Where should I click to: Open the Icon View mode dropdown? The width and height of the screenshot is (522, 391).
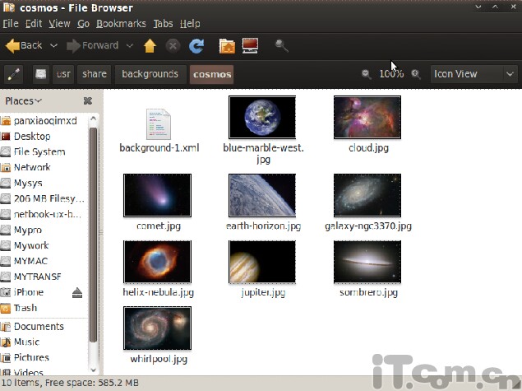coord(473,74)
